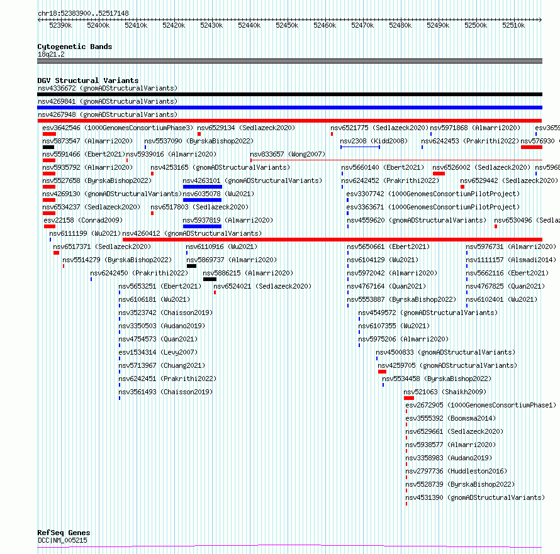
Task: Click DCC|NM_005215 RefSeq gene label
Action: coord(62,540)
